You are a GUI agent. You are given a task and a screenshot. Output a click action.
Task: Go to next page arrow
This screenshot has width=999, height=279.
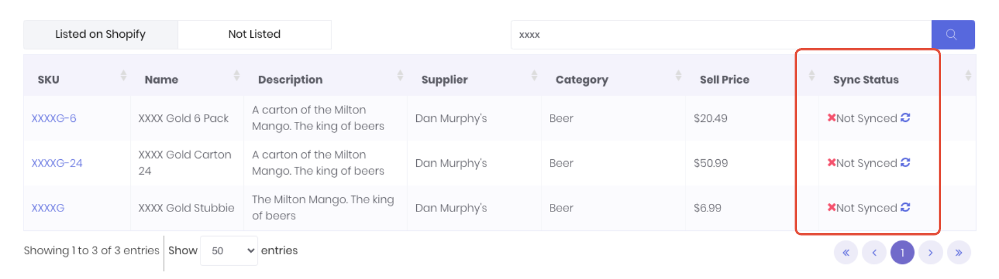pos(930,253)
